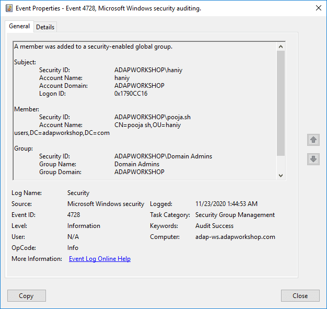
Task: Click the Task Category Security Group Management
Action: point(235,215)
